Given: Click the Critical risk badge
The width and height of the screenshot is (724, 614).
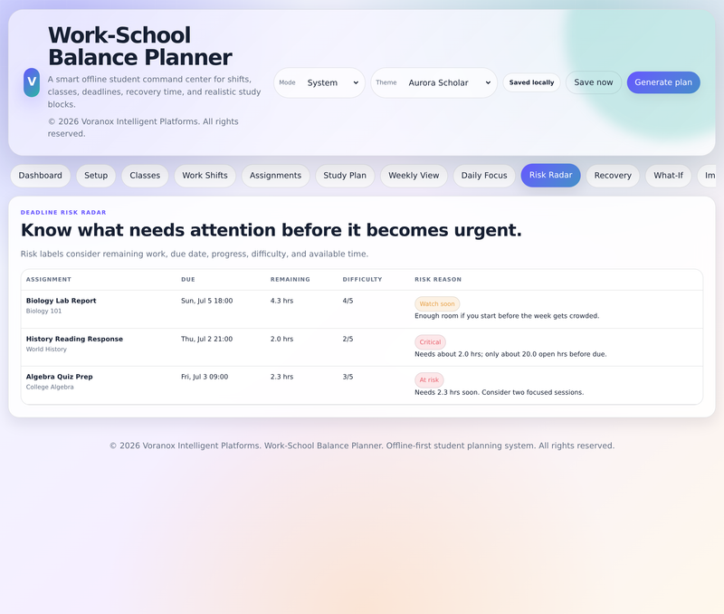Looking at the screenshot, I should coord(430,342).
